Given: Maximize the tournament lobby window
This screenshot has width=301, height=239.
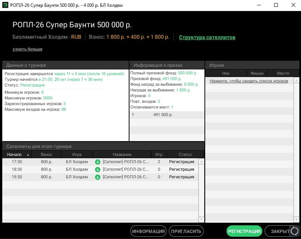Looking at the screenshot, I should [276, 5].
